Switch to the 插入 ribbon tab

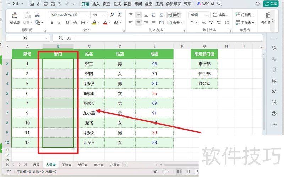point(96,4)
